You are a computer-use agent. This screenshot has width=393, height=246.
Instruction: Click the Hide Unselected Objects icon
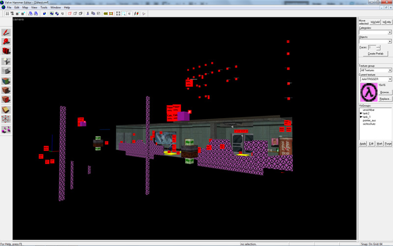(75, 14)
